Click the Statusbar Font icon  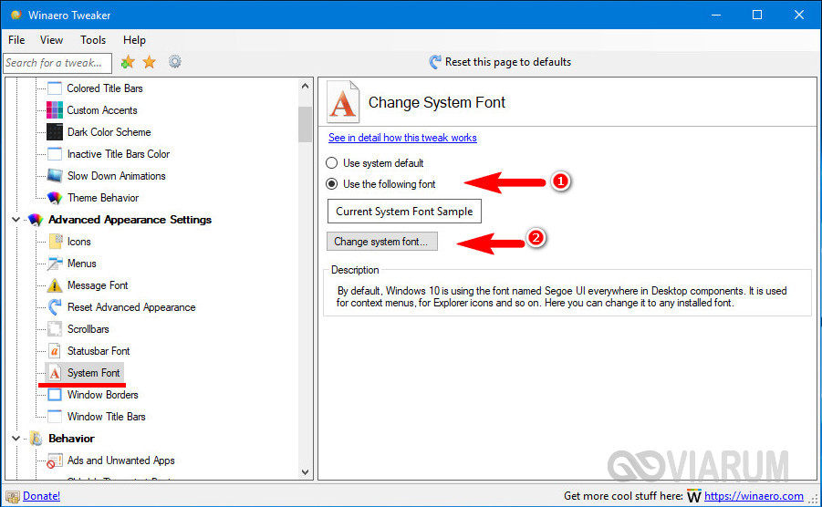55,351
